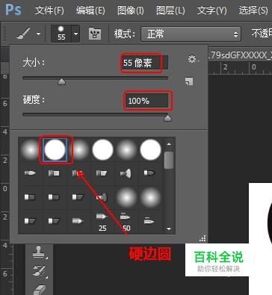Image resolution: width=272 pixels, height=295 pixels.
Task: Select the first soft round brush in top row
Action: coord(31,150)
